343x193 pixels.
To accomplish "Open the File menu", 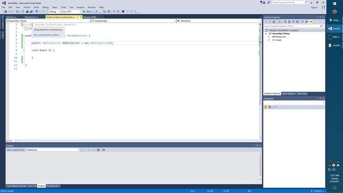I will pos(3,7).
